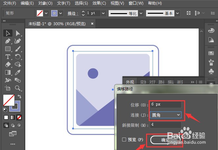This screenshot has height=150, width=218.
Task: Collapse the tools panel with double arrows
Action: pyautogui.click(x=4, y=21)
